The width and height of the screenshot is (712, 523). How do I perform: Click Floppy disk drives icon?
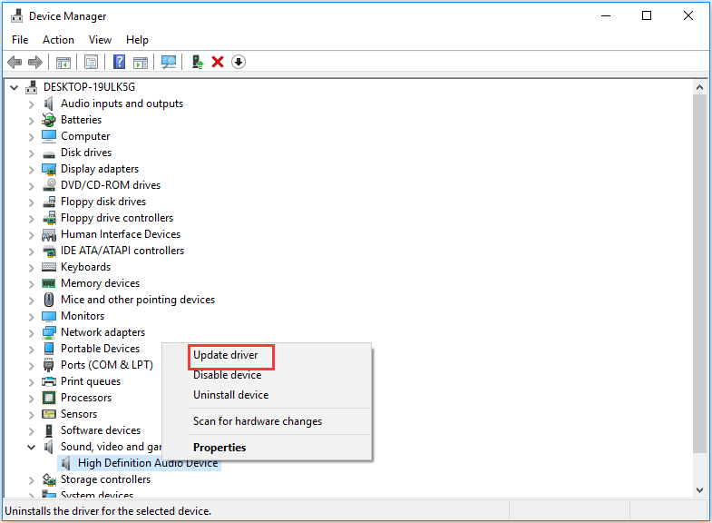(49, 202)
